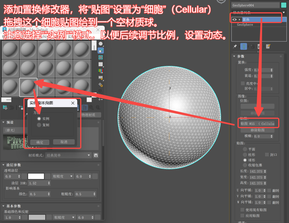Select the 平面 mapping radio button
Image resolution: width=289 pixels, height=223 pixels.
click(245, 149)
